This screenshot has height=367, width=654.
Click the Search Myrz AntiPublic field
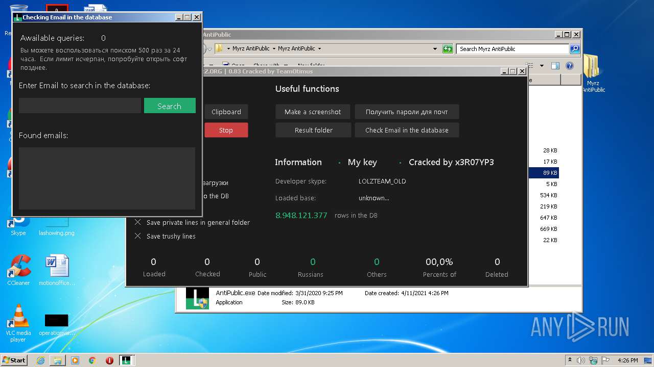coord(512,49)
